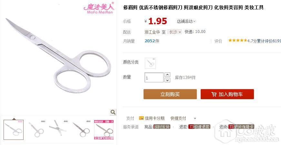
Task: Click the T1 退货保障卡 badge
Action: 241,127
